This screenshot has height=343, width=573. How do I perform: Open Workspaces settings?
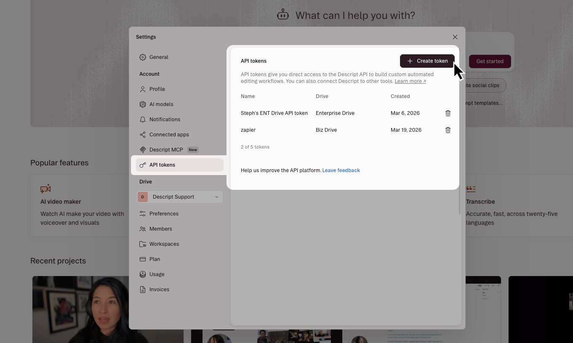tap(180, 244)
